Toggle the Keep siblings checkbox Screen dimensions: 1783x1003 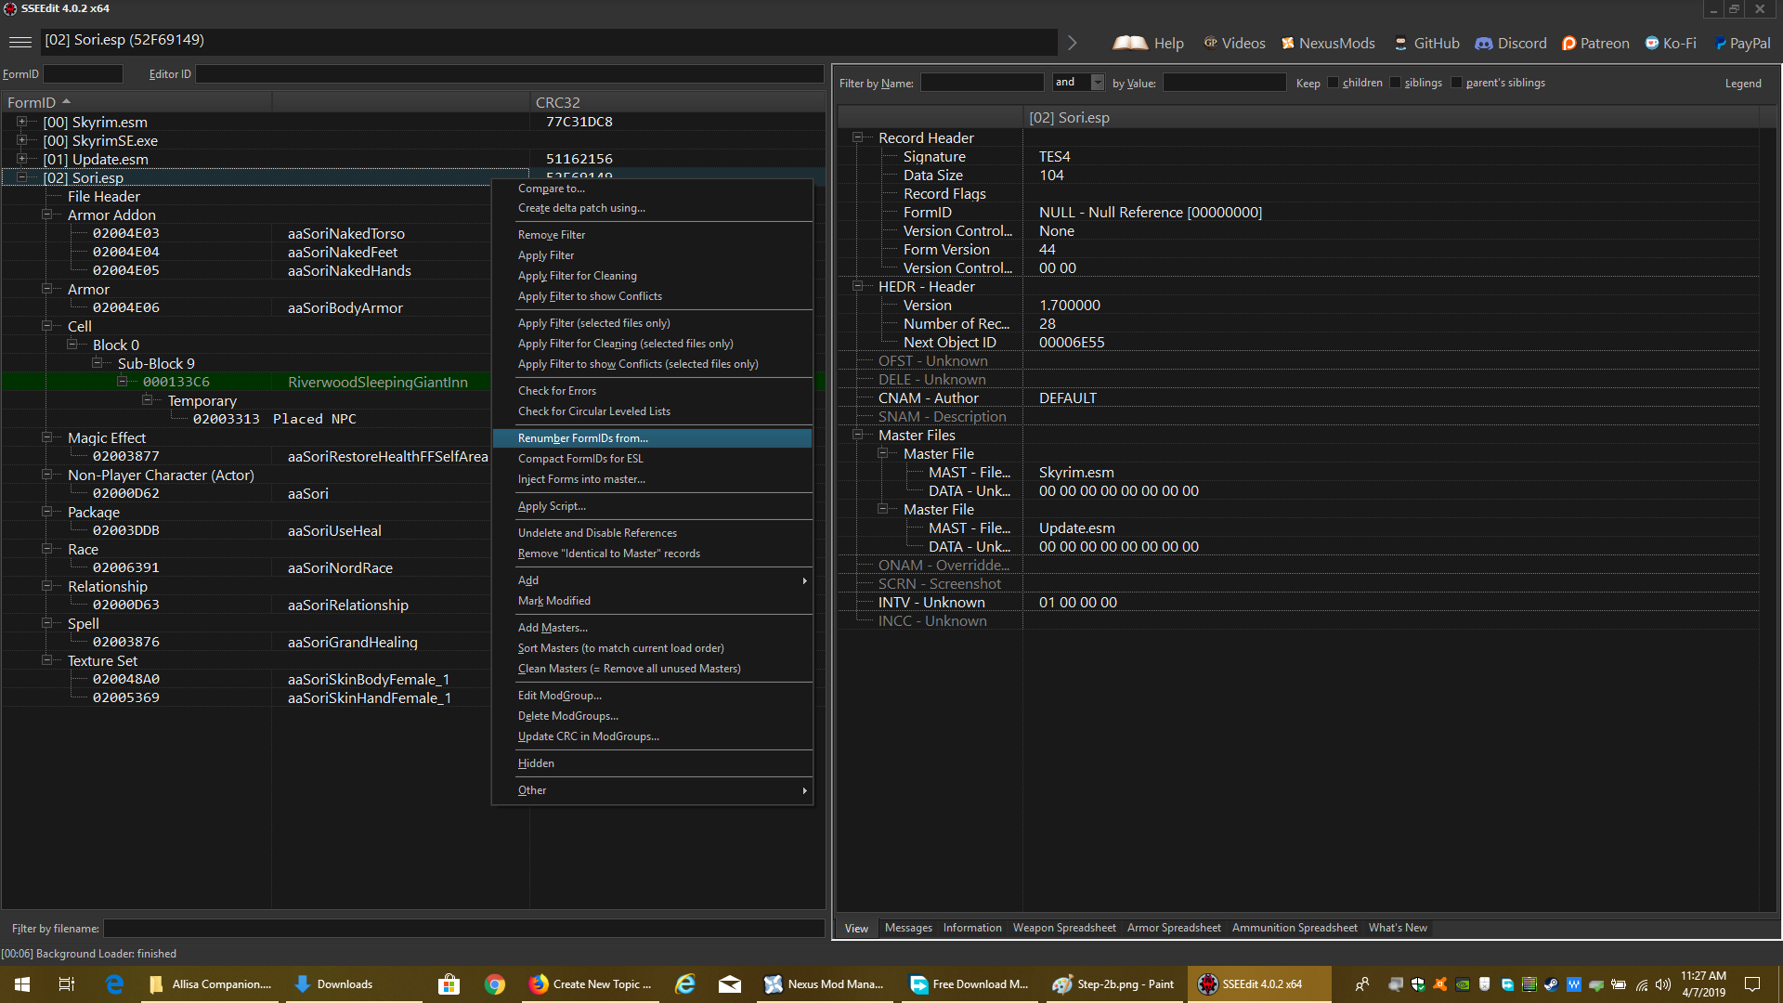pos(1395,83)
